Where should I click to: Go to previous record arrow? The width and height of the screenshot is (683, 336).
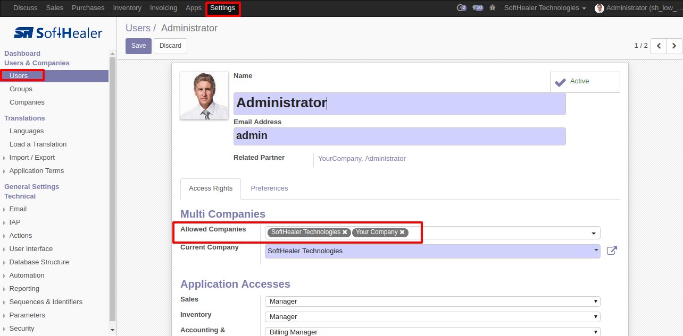[x=659, y=46]
